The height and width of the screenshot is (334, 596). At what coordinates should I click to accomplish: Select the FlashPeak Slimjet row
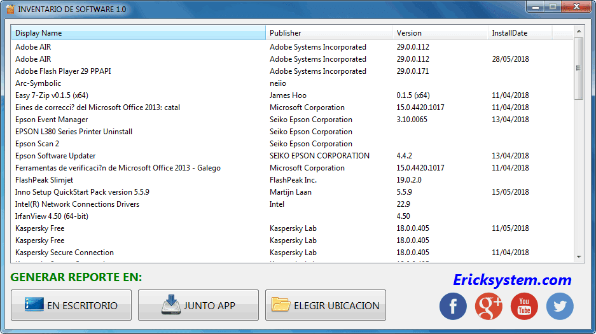(292, 180)
